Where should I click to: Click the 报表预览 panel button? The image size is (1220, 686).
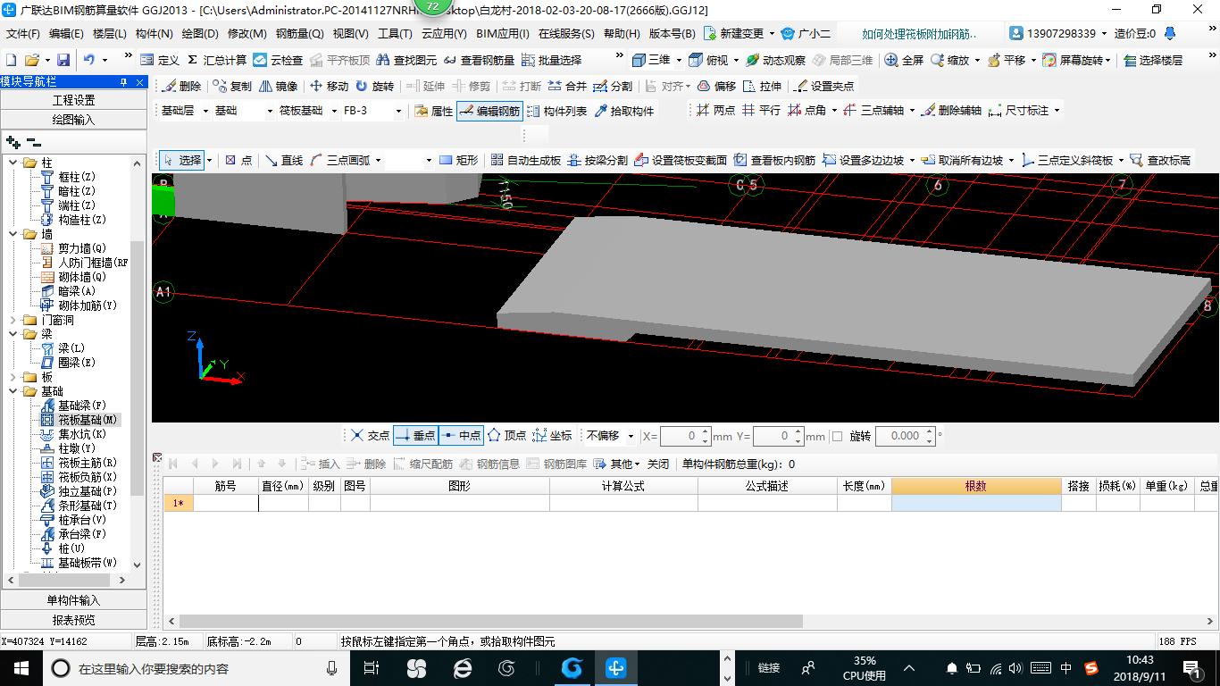coord(73,619)
